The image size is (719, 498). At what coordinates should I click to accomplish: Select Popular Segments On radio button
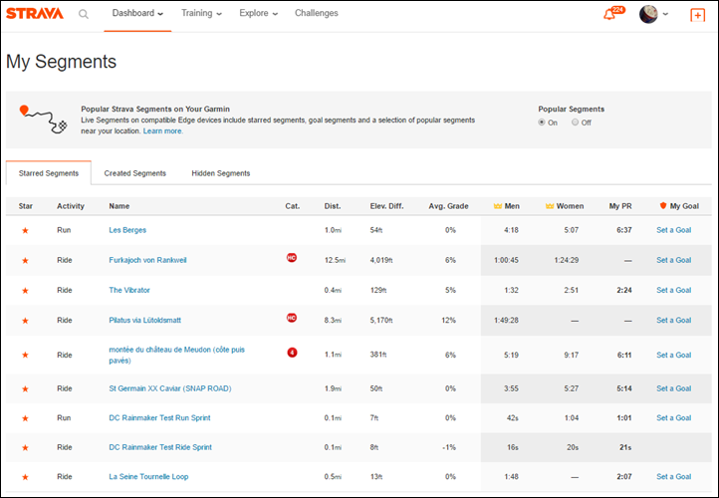[542, 123]
